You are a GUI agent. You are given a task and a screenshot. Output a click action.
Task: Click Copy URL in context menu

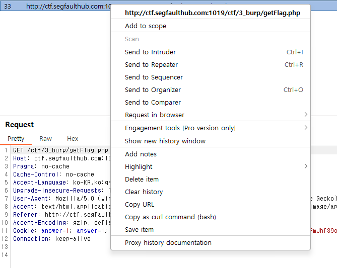pyautogui.click(x=140, y=205)
